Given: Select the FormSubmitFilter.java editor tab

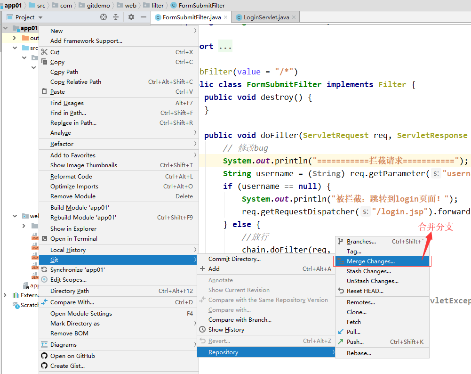Looking at the screenshot, I should click(191, 17).
